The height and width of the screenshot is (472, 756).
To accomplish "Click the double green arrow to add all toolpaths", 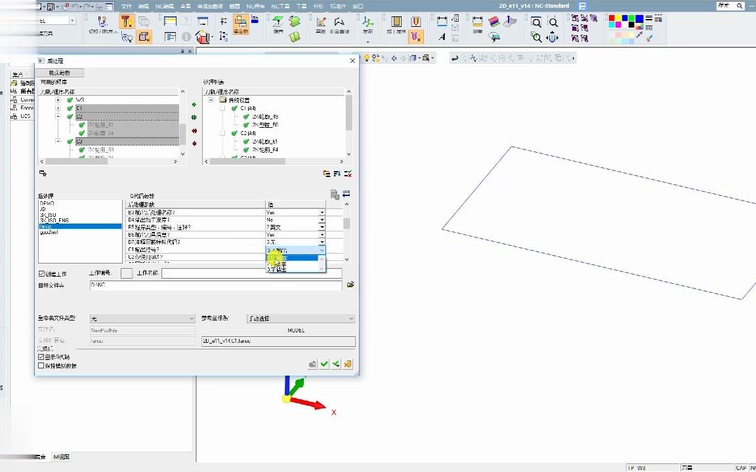I will click(x=194, y=118).
